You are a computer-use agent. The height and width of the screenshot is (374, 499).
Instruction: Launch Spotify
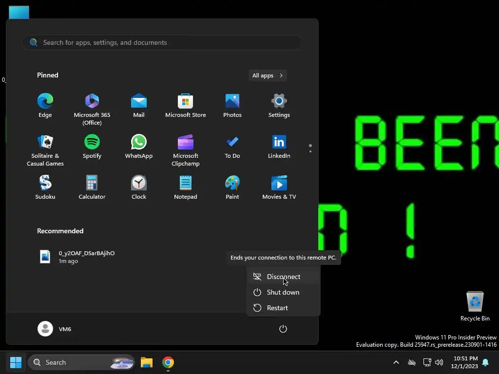click(92, 147)
